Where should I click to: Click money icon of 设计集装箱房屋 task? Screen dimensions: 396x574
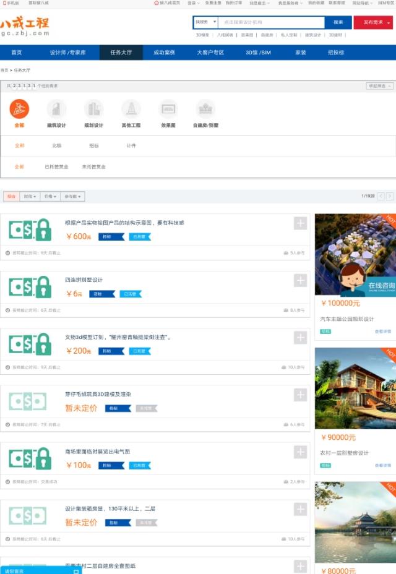(x=28, y=516)
